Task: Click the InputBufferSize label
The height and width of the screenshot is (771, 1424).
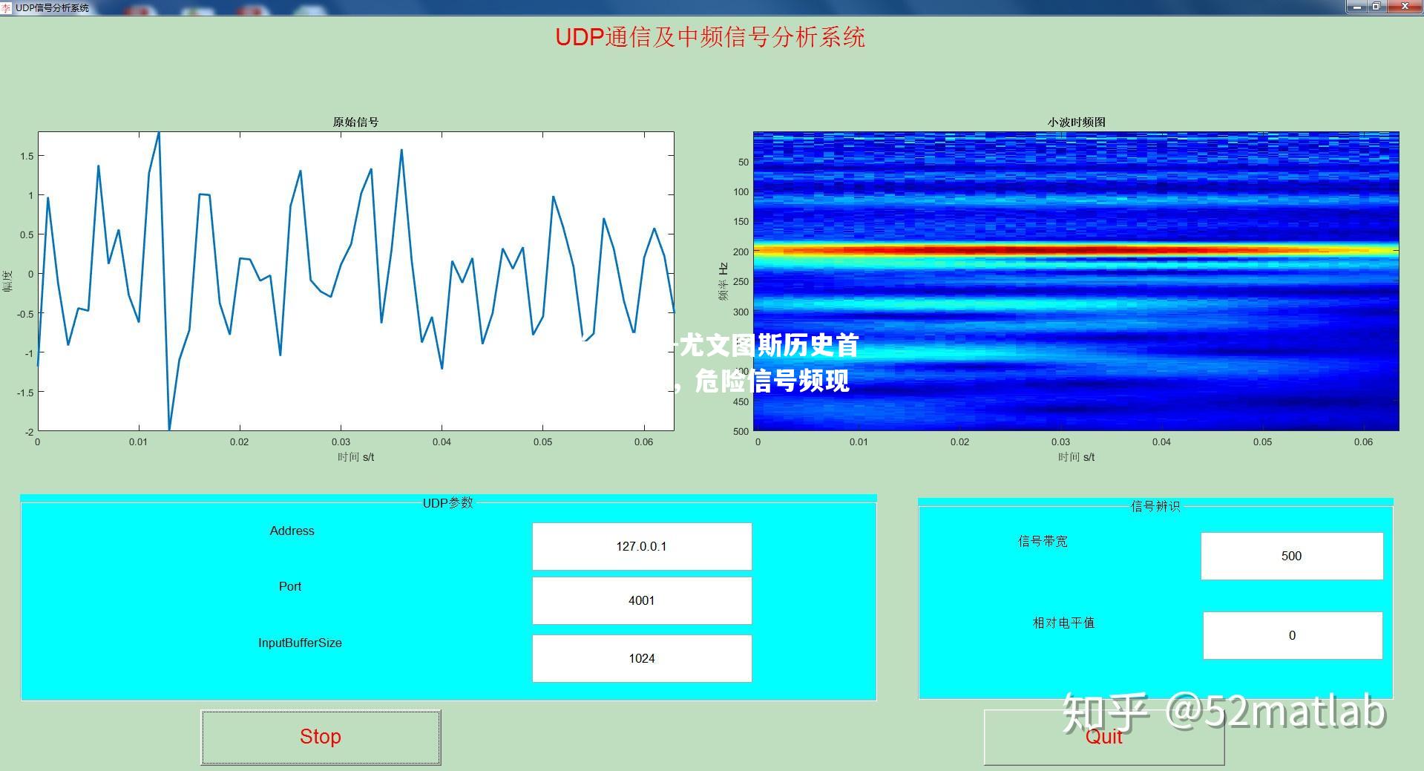Action: pyautogui.click(x=300, y=643)
